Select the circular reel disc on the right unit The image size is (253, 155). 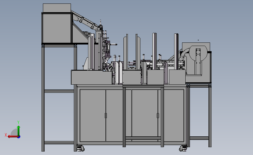(x=198, y=53)
